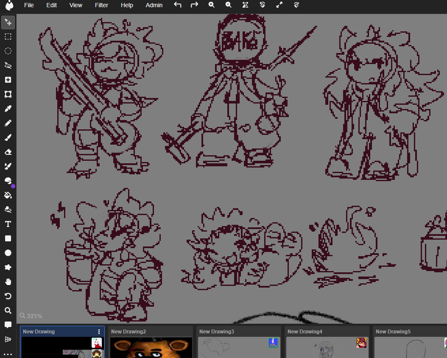
Task: Select the Eyedropper tool
Action: pos(8,109)
